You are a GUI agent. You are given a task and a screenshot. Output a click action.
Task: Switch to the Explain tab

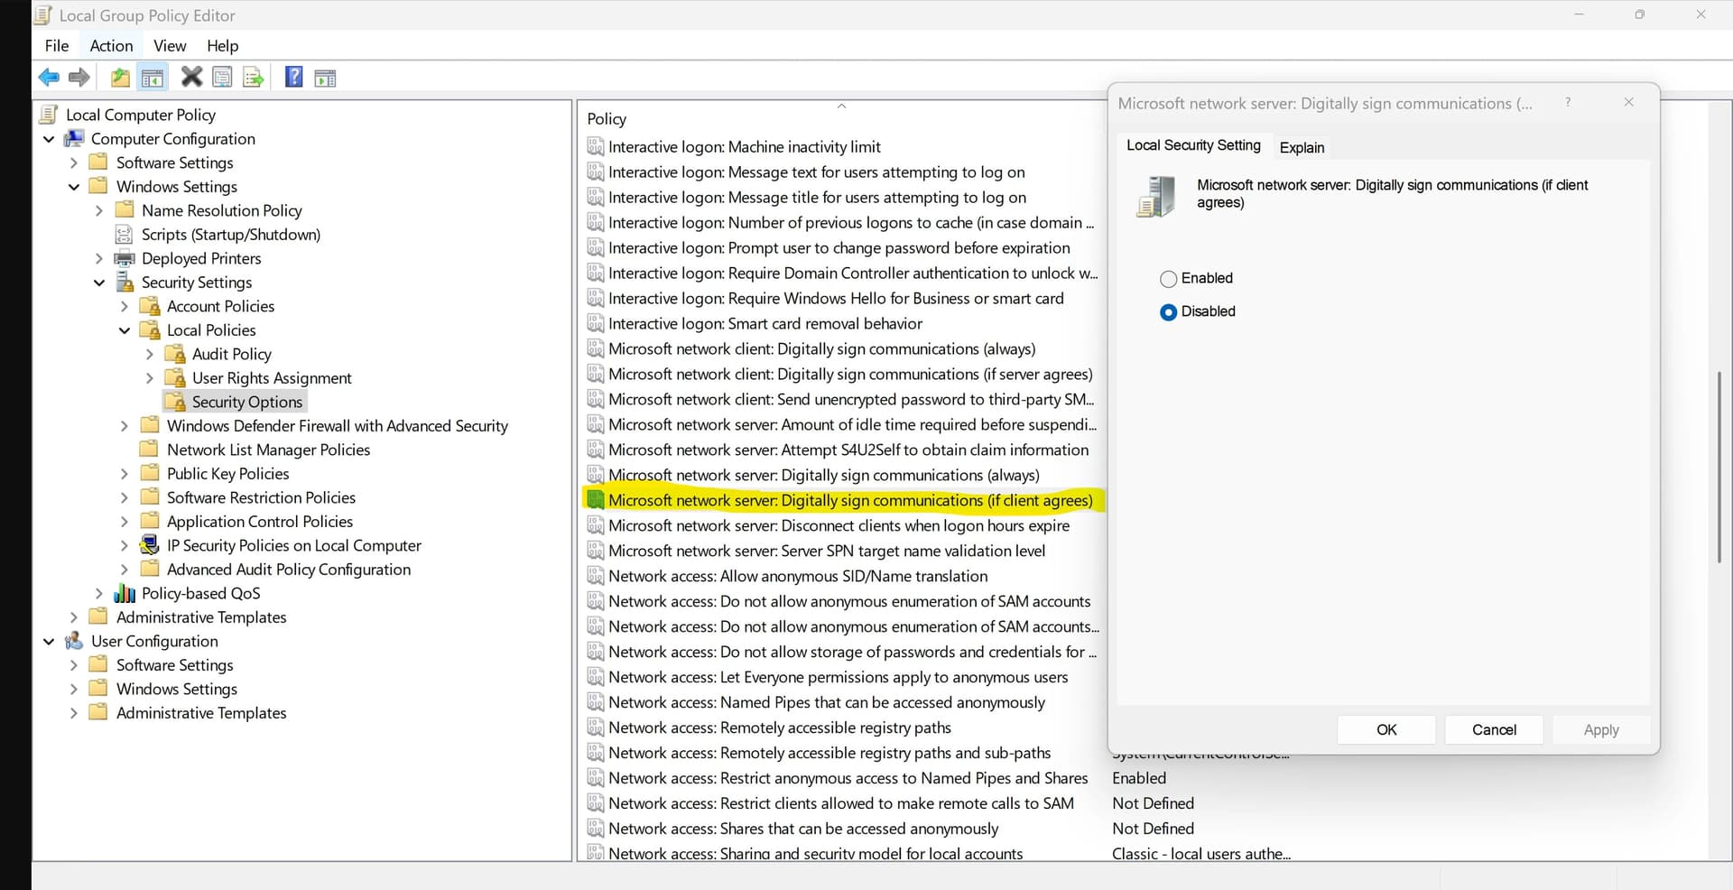point(1302,147)
